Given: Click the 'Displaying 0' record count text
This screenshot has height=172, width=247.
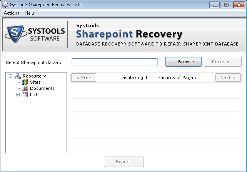Looking at the screenshot, I should tap(134, 78).
